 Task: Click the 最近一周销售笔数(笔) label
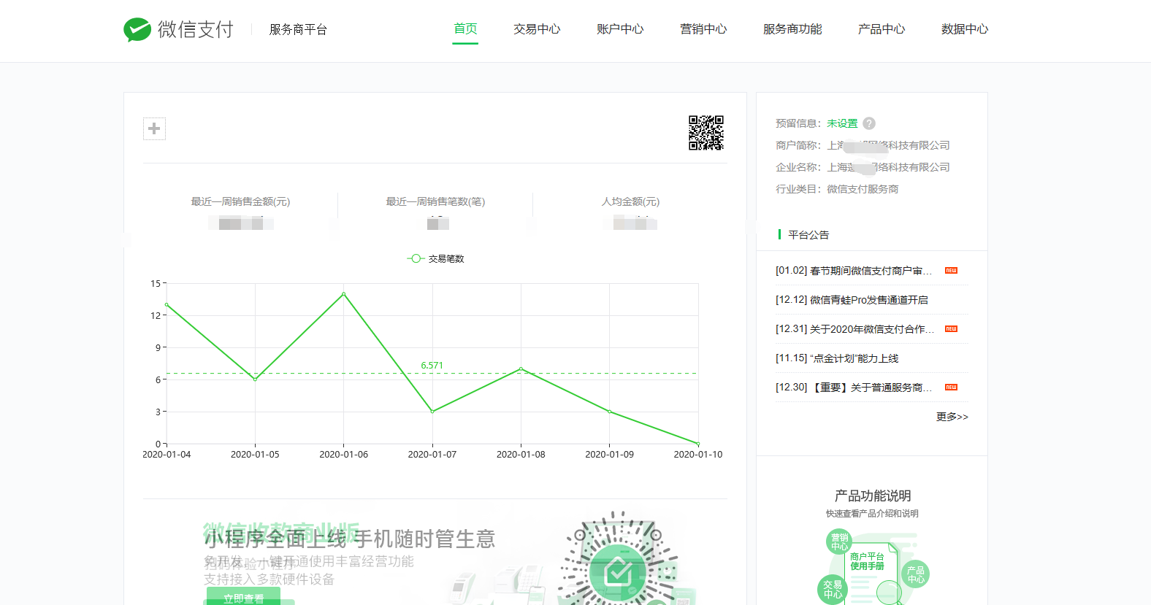435,201
